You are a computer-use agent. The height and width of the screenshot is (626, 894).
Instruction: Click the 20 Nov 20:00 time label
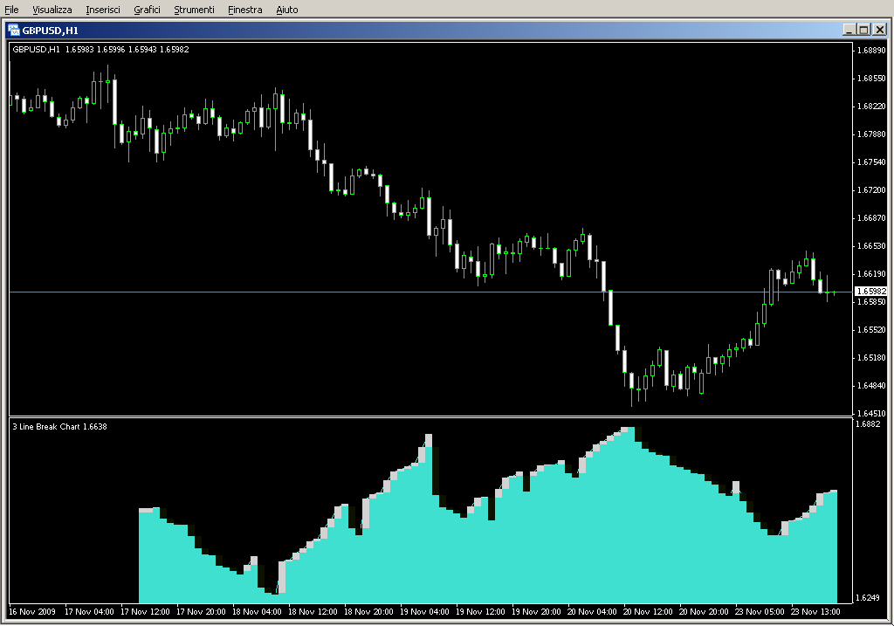click(704, 612)
